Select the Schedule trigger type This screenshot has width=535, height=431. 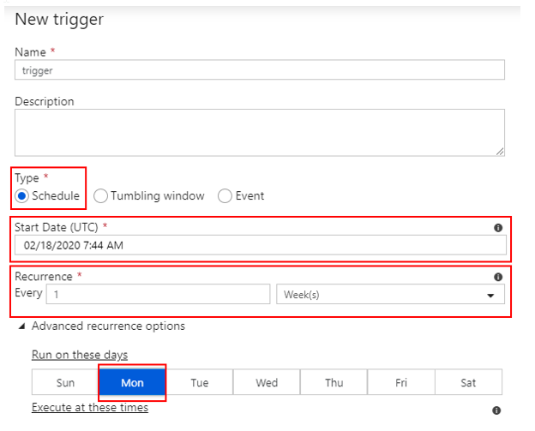coord(22,195)
